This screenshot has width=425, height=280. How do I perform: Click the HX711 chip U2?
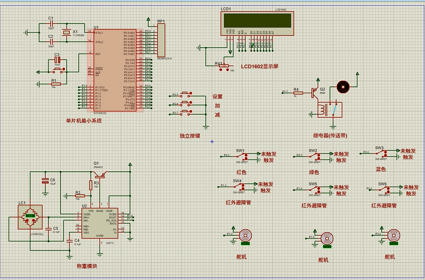click(99, 222)
